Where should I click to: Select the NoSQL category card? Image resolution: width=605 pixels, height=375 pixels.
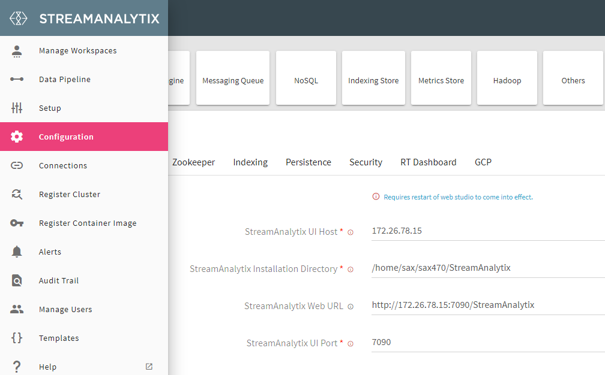tap(306, 78)
